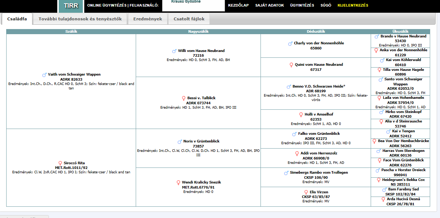Screen dimensions: 440x218
Task: Open the Csatolt fájlok tab
Action: tap(189, 19)
